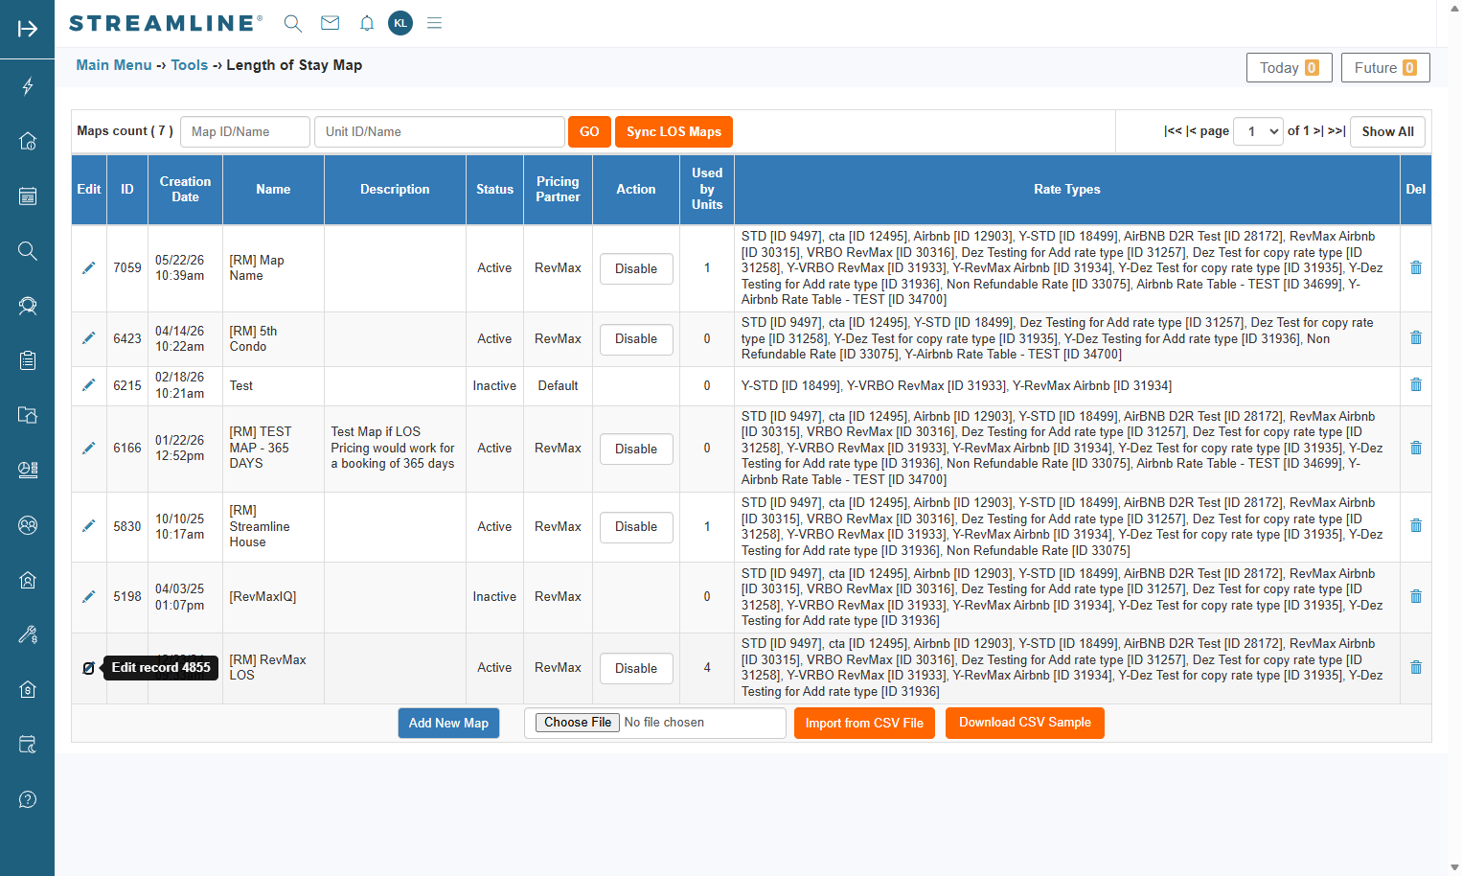This screenshot has height=876, width=1462.
Task: Click the orange GO button
Action: 589,132
